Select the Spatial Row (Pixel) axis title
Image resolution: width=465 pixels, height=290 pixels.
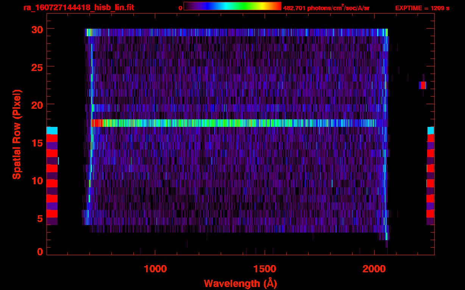point(17,134)
